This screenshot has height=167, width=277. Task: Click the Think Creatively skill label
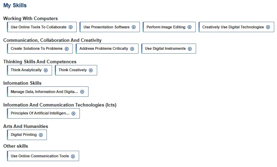pos(73,70)
